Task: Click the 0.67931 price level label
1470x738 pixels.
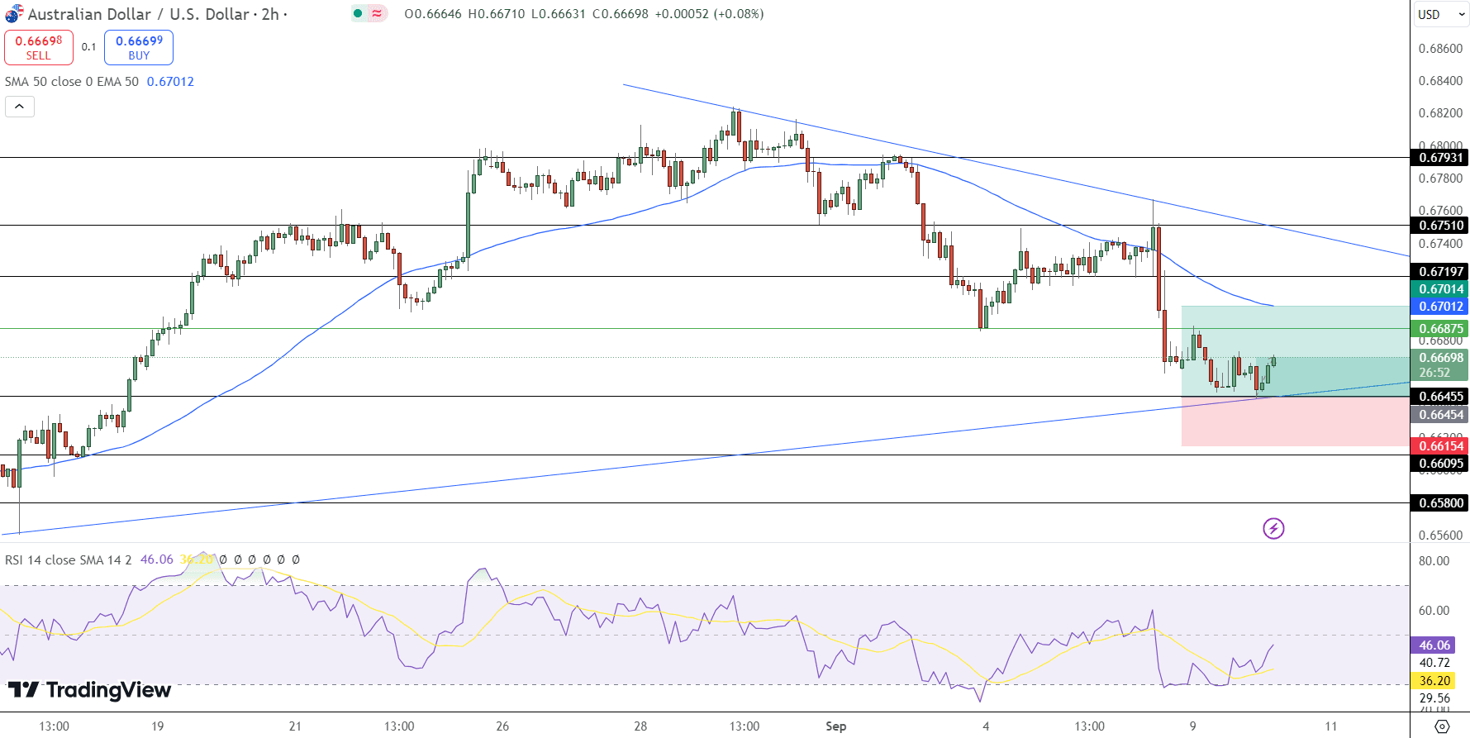Action: (1439, 158)
